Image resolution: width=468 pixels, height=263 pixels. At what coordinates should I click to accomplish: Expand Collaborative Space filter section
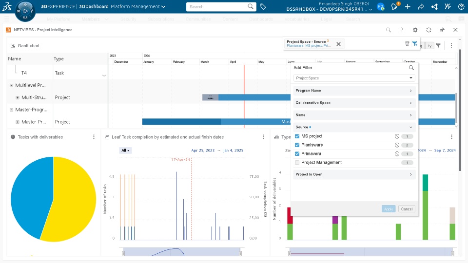click(x=354, y=103)
